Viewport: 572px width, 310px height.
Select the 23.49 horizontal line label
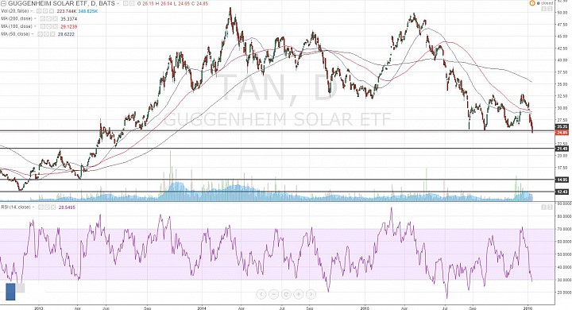[562, 149]
